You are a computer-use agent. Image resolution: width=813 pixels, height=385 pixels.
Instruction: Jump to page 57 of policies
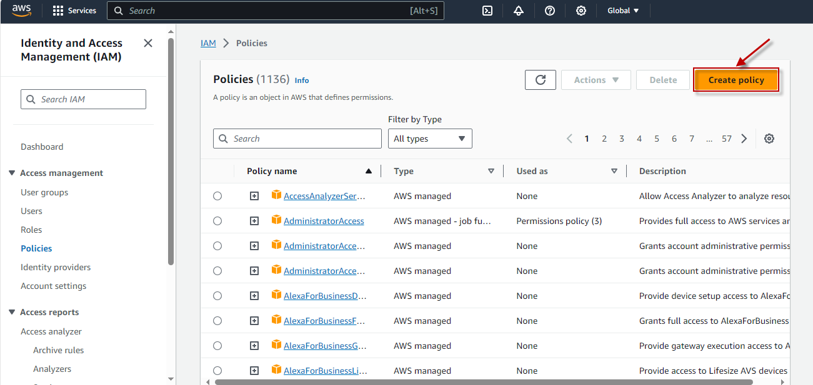coord(726,139)
